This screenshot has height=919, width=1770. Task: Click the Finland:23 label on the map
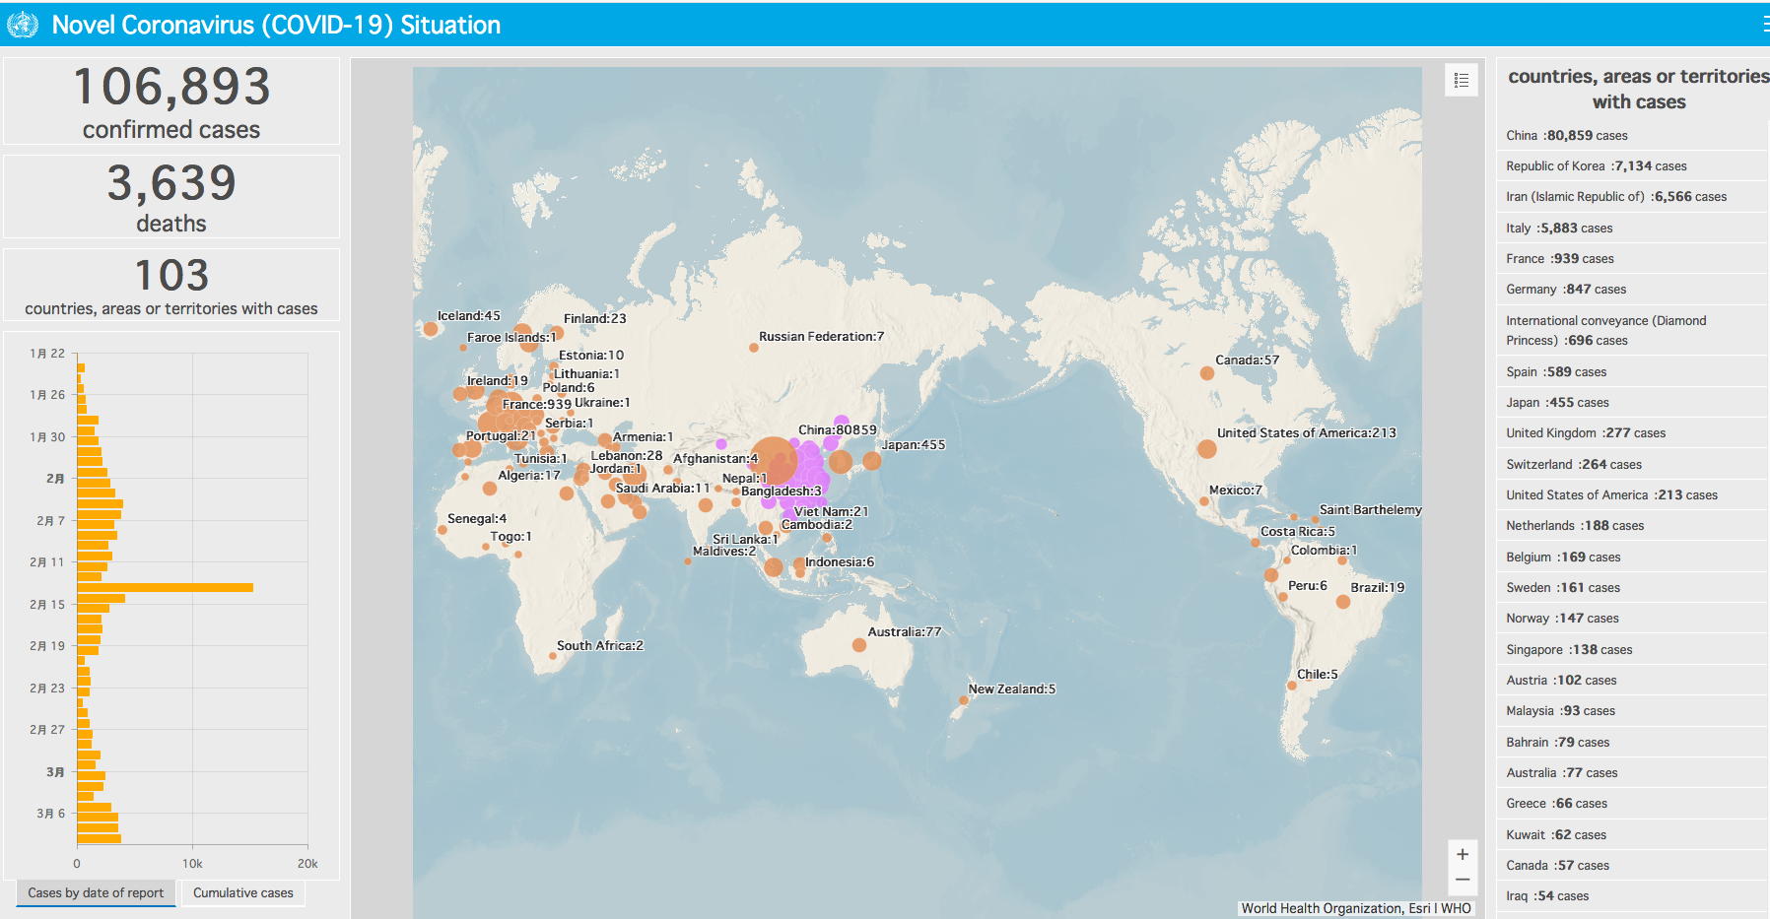[x=594, y=319]
